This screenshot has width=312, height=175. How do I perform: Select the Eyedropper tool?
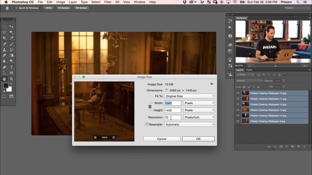11,38
